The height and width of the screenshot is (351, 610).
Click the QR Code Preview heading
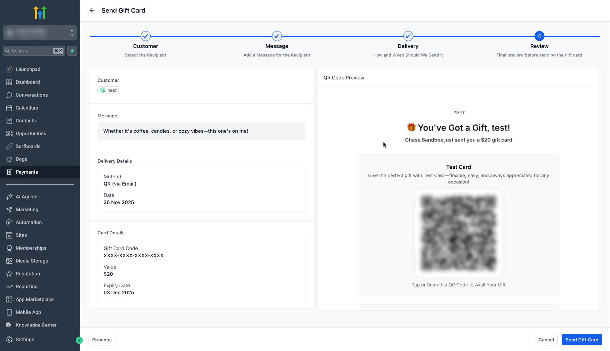(x=344, y=78)
